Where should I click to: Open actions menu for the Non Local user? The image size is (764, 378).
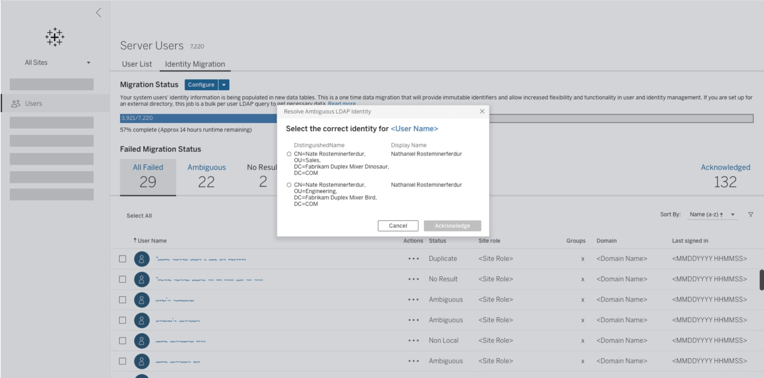[x=413, y=341]
